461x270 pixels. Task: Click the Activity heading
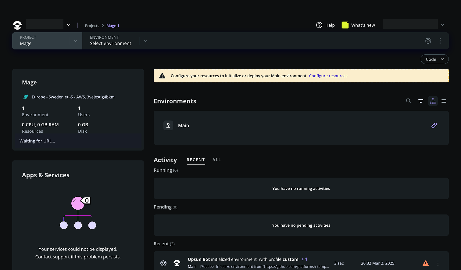pos(165,160)
